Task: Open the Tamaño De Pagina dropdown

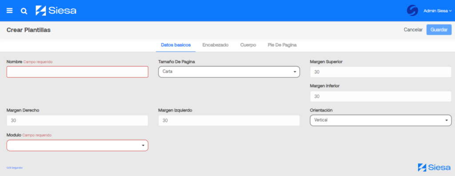Action: coord(229,72)
